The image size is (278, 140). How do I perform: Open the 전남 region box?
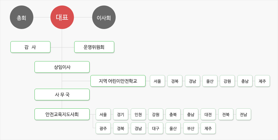(244, 114)
